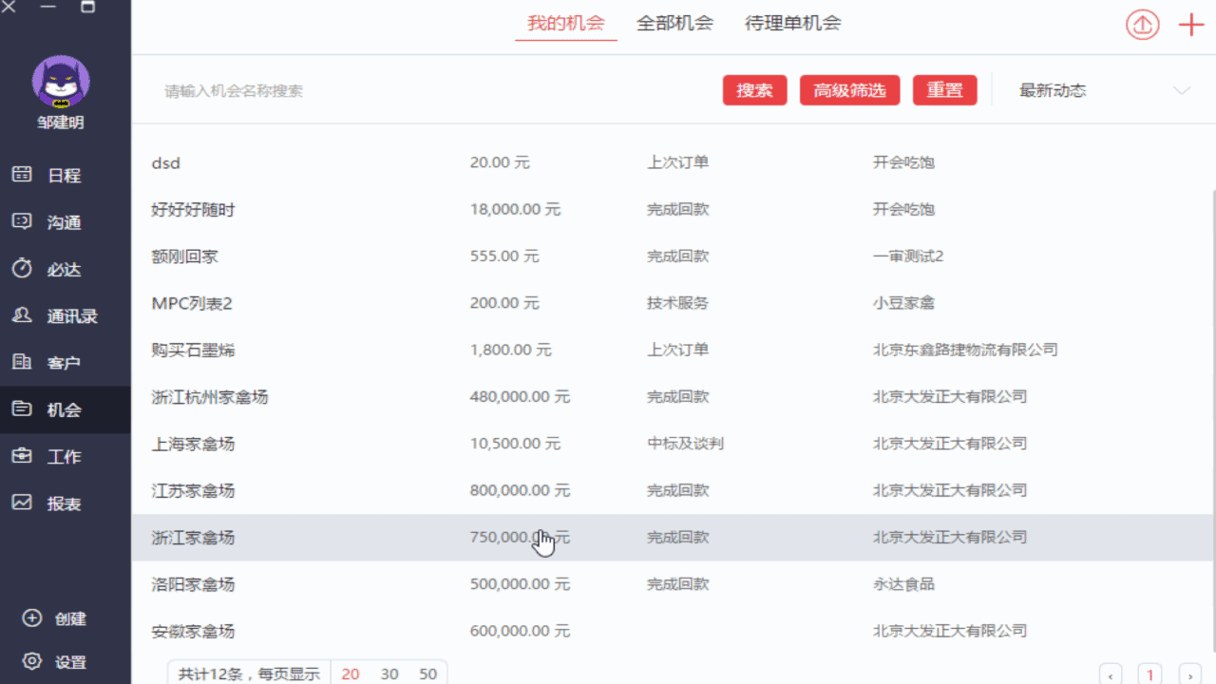This screenshot has height=684, width=1216.
Task: Expand the 最新动态 sort dropdown
Action: pos(1181,91)
